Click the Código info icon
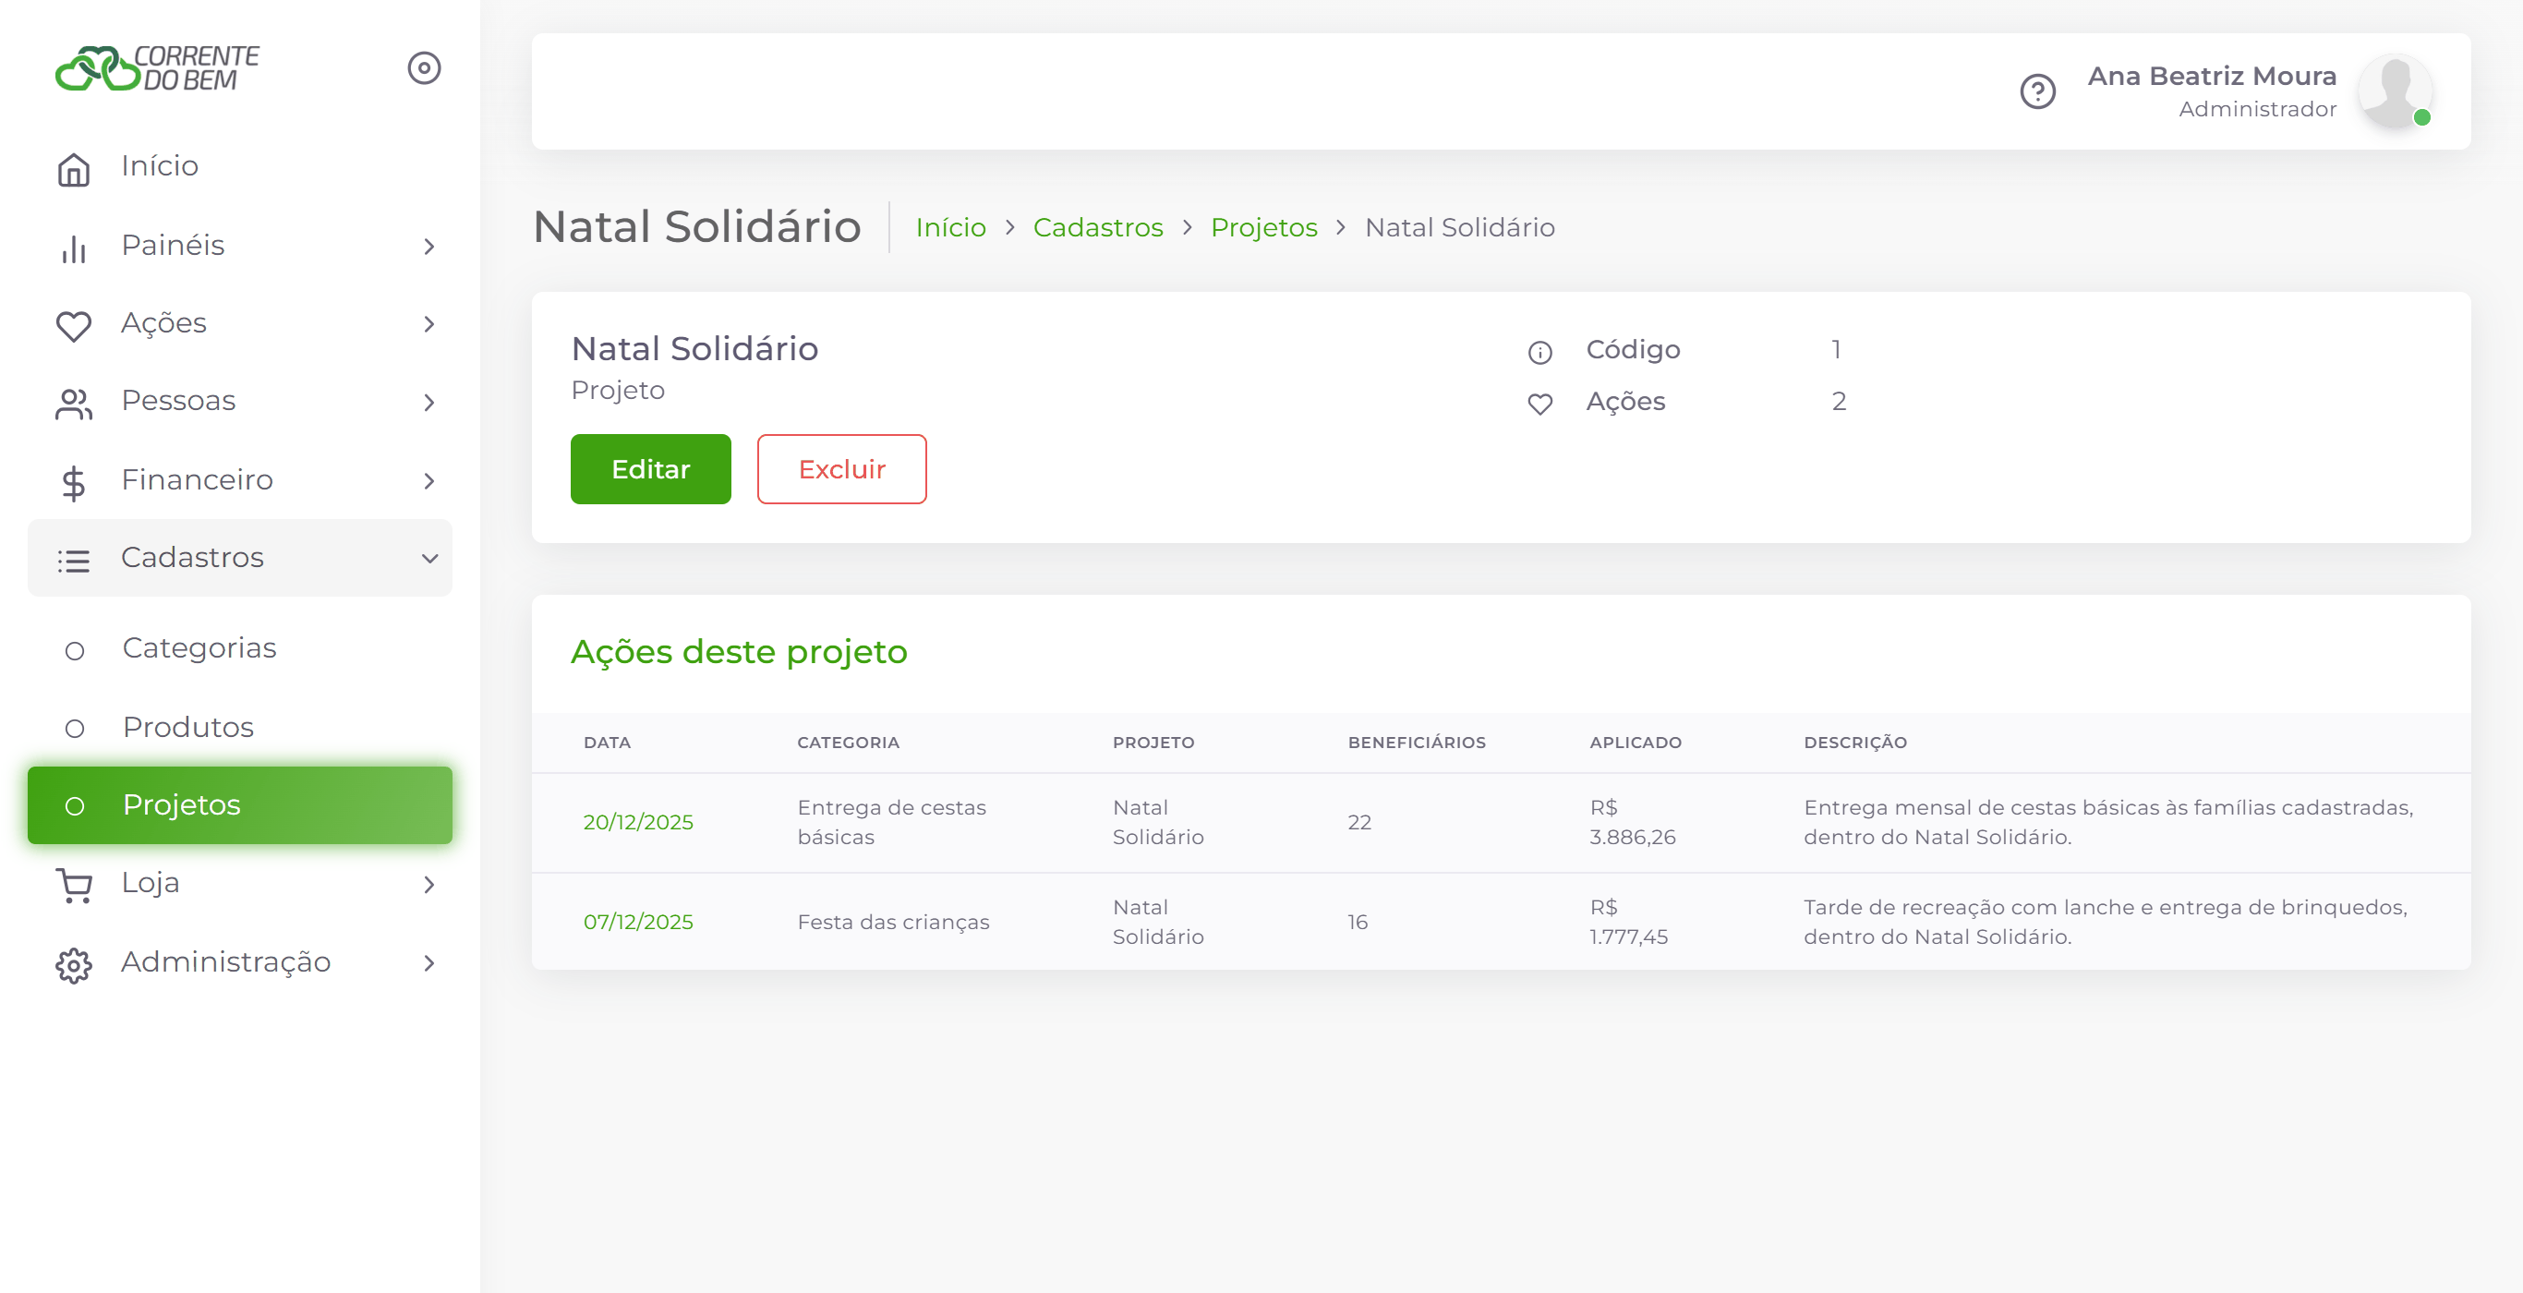The height and width of the screenshot is (1293, 2523). [x=1539, y=352]
